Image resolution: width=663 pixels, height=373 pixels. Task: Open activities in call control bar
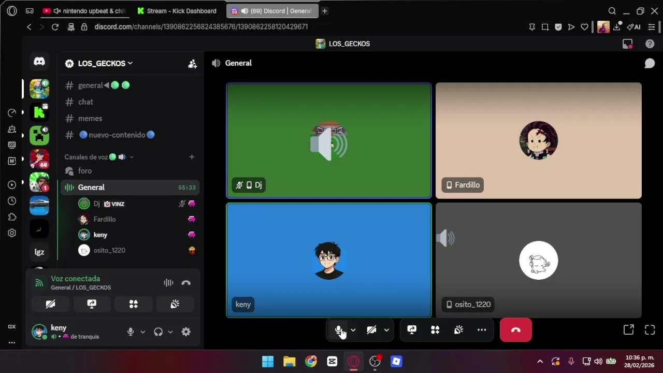[x=435, y=330]
